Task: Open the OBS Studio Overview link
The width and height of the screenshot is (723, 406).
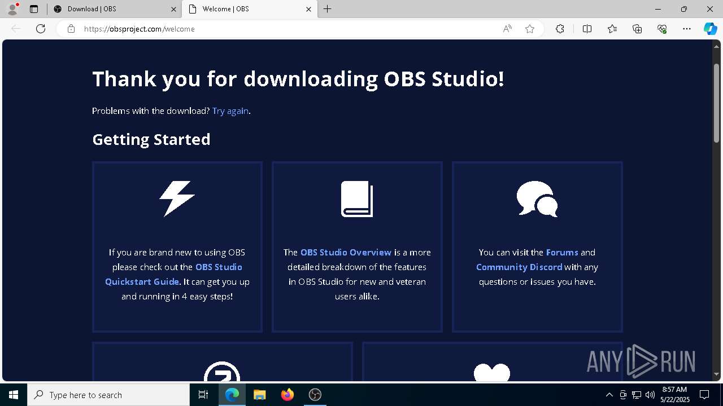Action: [346, 252]
